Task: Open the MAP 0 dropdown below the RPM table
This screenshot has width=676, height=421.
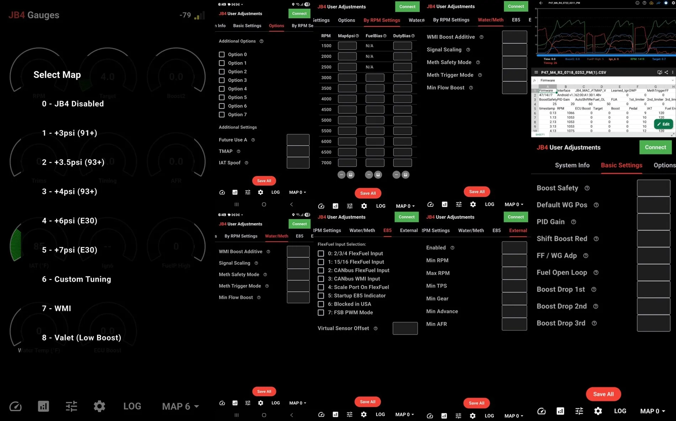Action: tap(405, 206)
